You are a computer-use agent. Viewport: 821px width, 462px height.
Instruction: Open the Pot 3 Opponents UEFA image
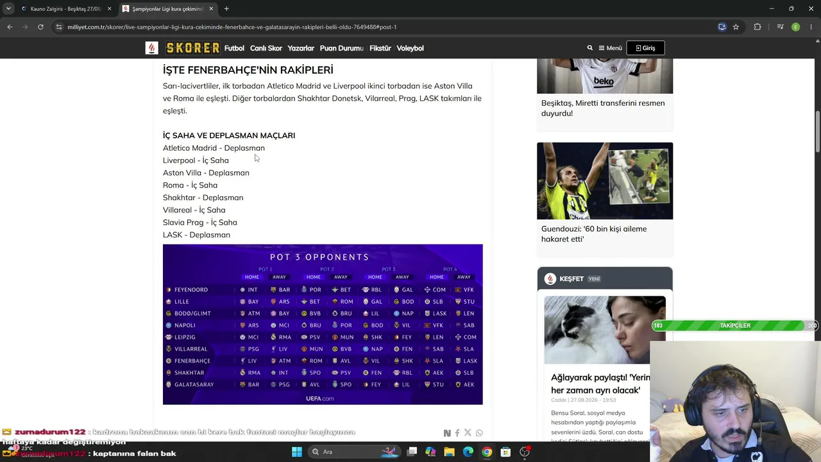323,324
